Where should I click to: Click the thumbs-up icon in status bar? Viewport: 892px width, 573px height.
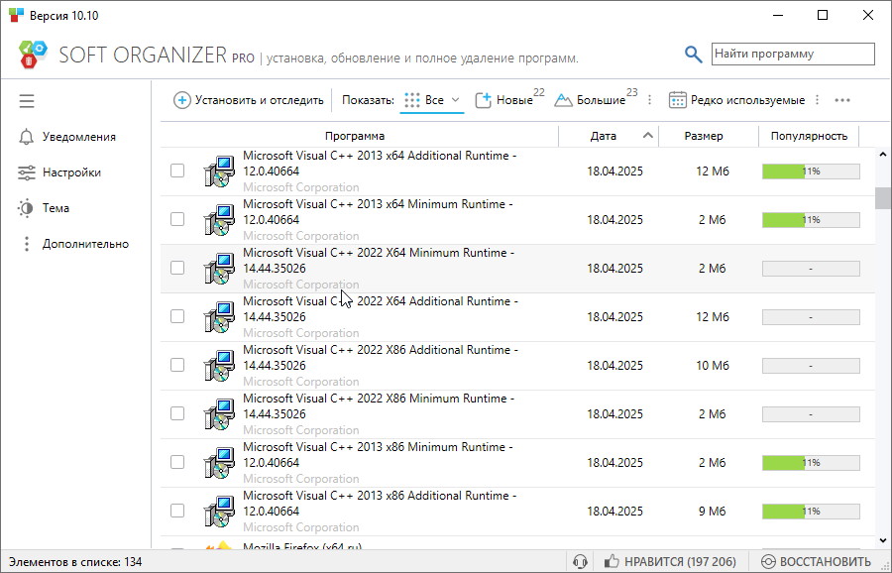coord(612,562)
